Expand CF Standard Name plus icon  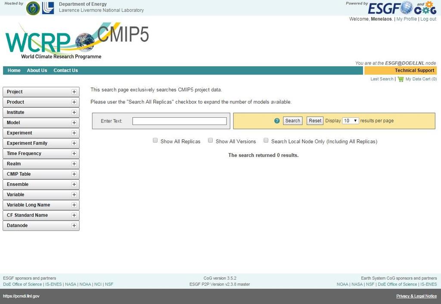74,215
